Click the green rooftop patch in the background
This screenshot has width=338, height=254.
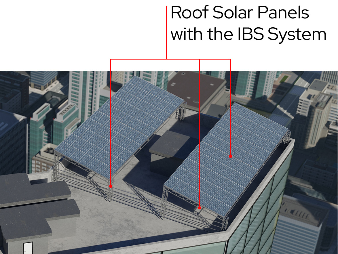tap(284, 78)
